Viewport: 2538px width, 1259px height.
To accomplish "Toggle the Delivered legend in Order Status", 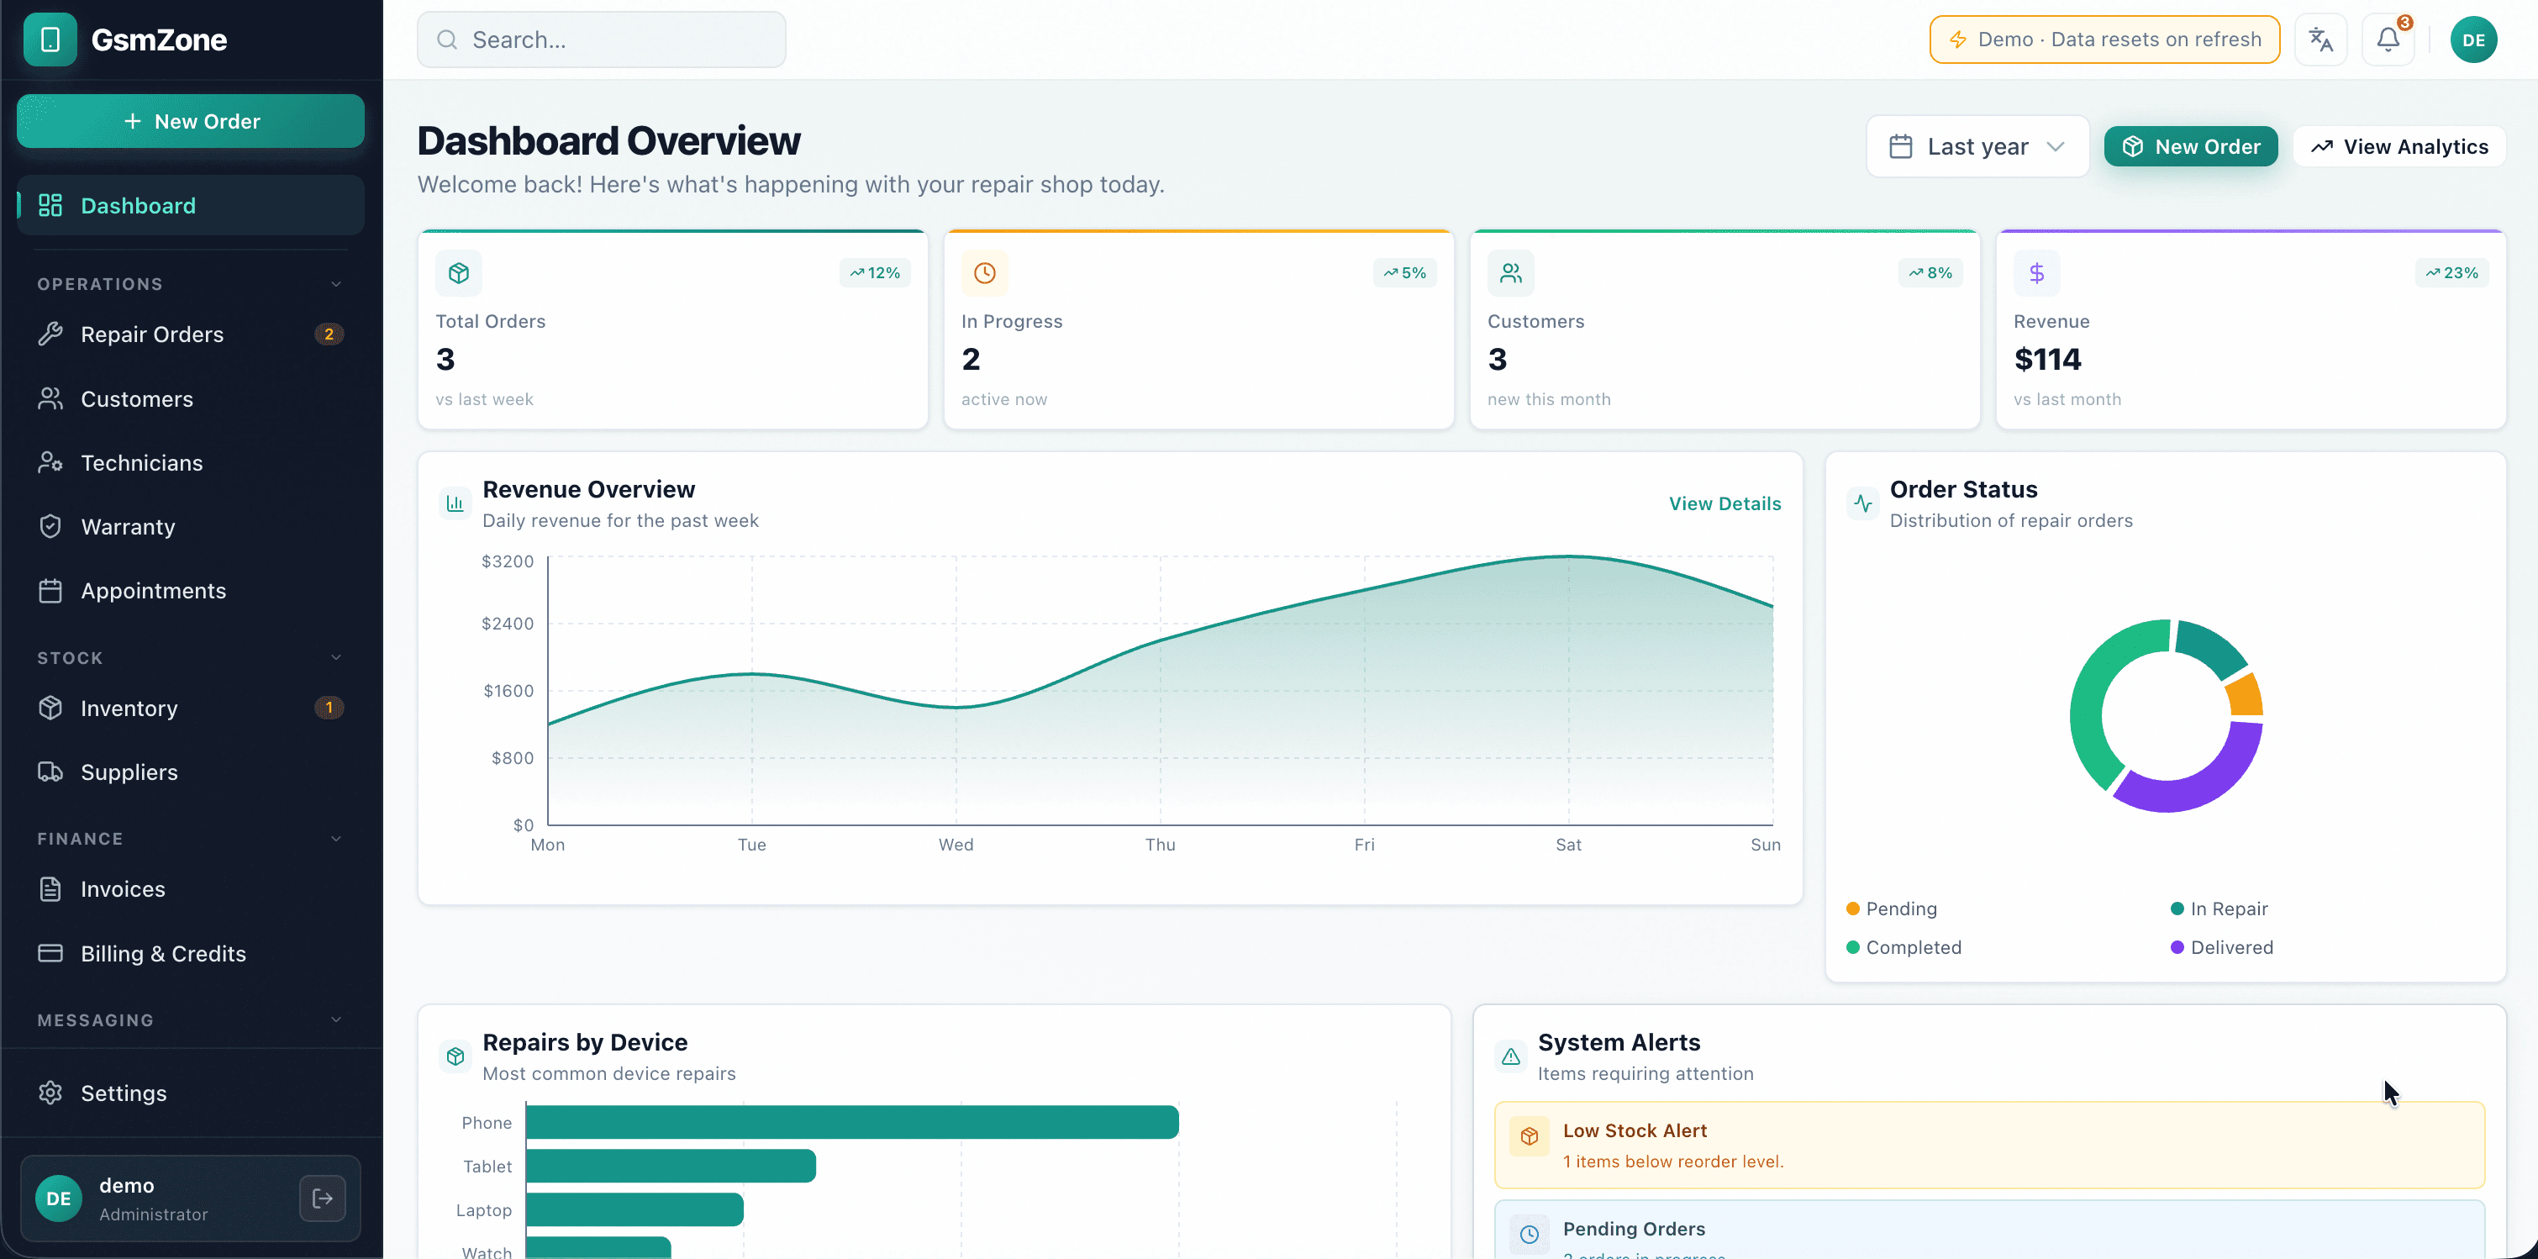I will [2222, 946].
